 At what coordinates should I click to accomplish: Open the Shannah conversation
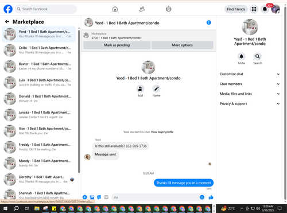click(x=38, y=194)
